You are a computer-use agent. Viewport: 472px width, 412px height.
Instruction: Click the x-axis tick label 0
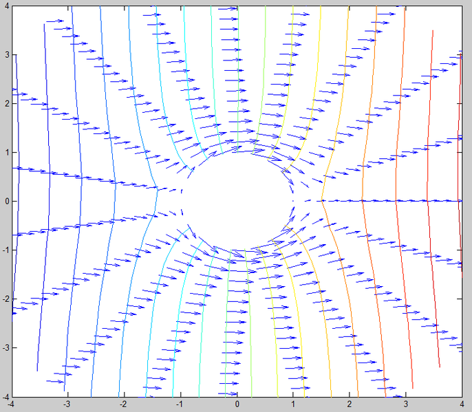(x=237, y=405)
